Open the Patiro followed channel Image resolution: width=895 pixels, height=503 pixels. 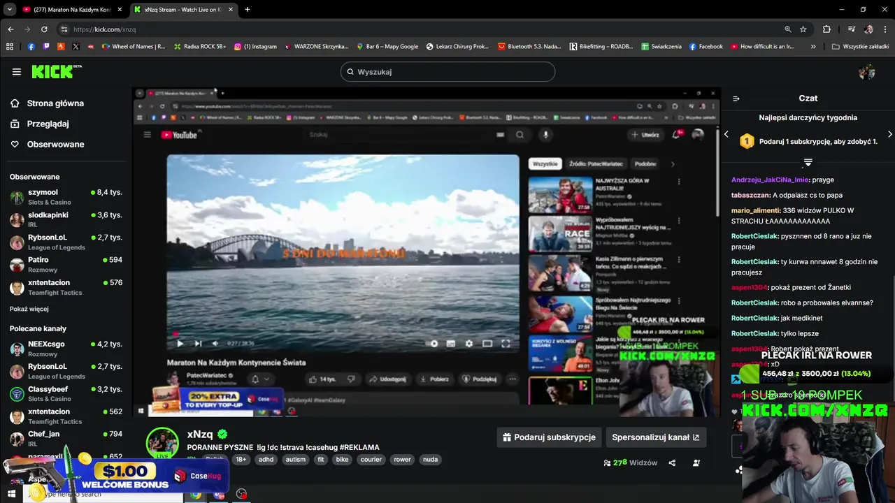pyautogui.click(x=66, y=264)
